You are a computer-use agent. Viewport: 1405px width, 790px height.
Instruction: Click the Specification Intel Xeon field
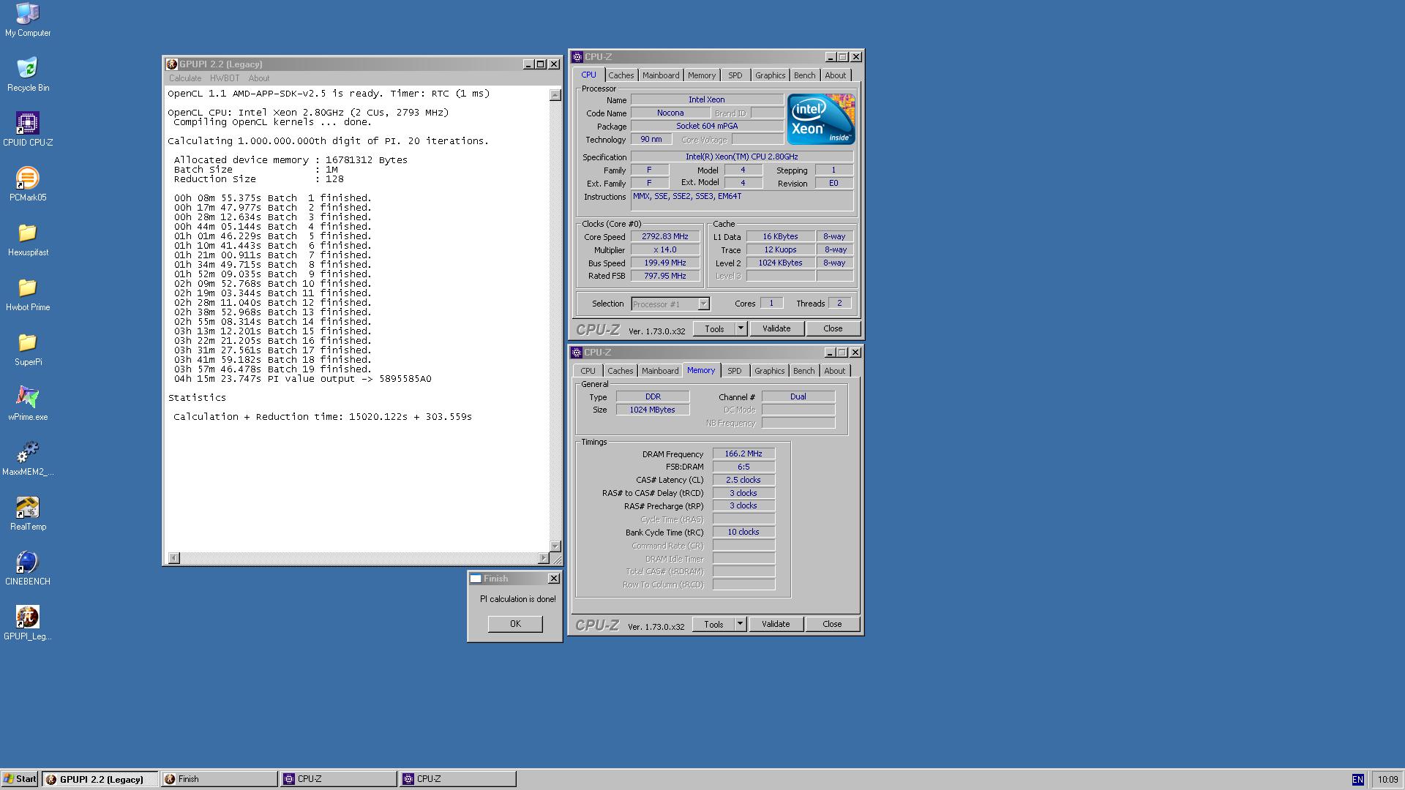click(x=742, y=157)
